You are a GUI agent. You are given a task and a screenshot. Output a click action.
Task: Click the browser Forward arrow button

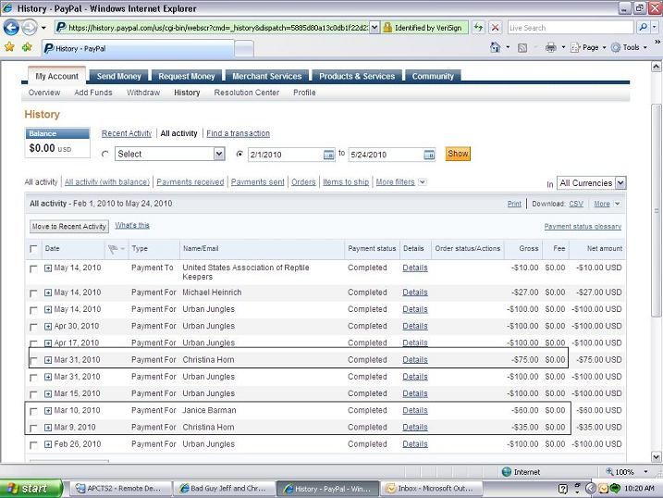tap(30, 28)
